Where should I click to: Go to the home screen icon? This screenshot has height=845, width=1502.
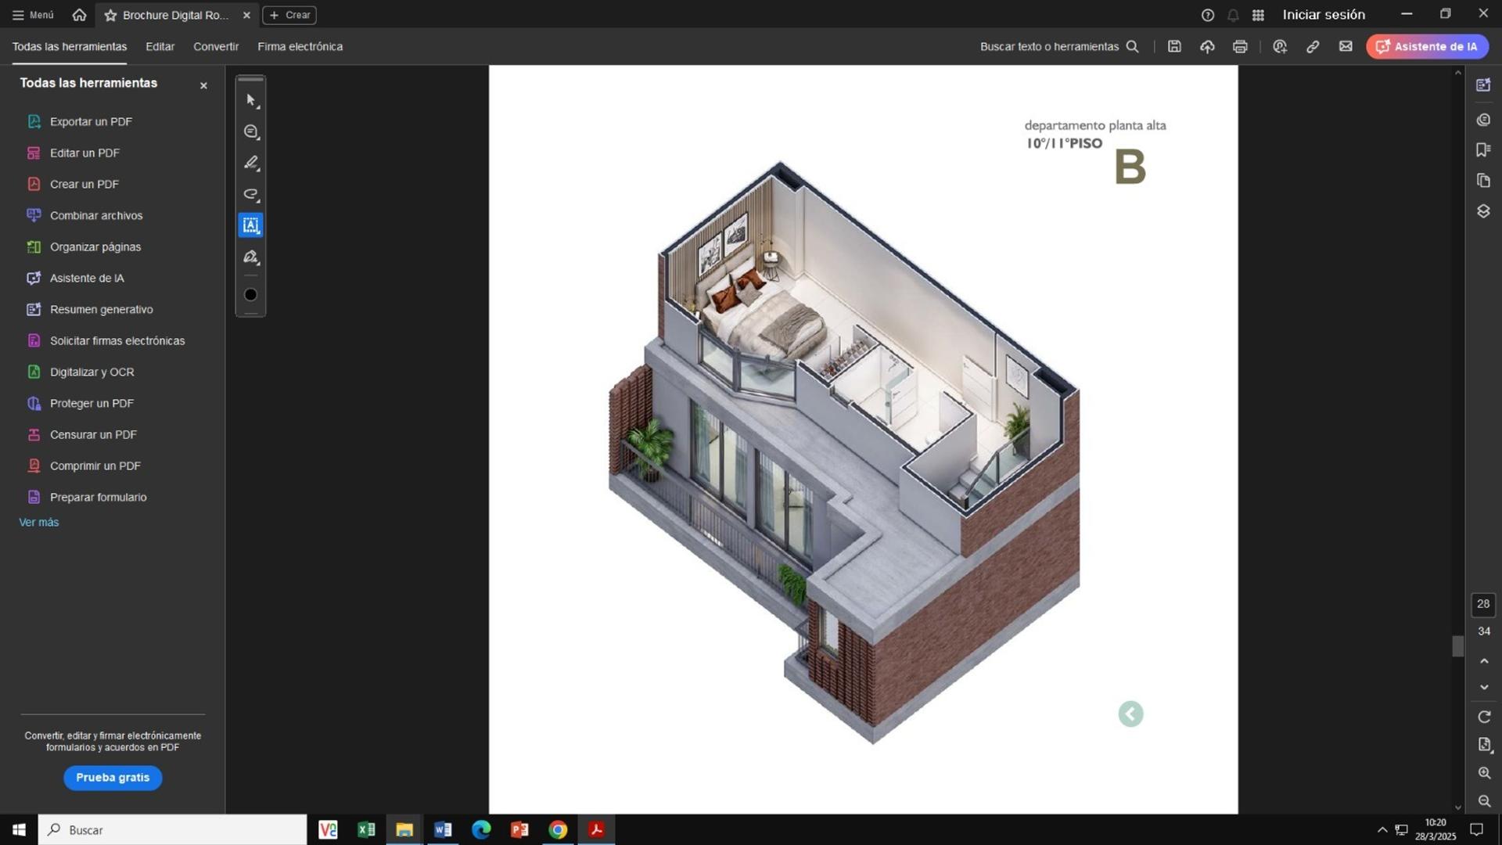[x=79, y=15]
